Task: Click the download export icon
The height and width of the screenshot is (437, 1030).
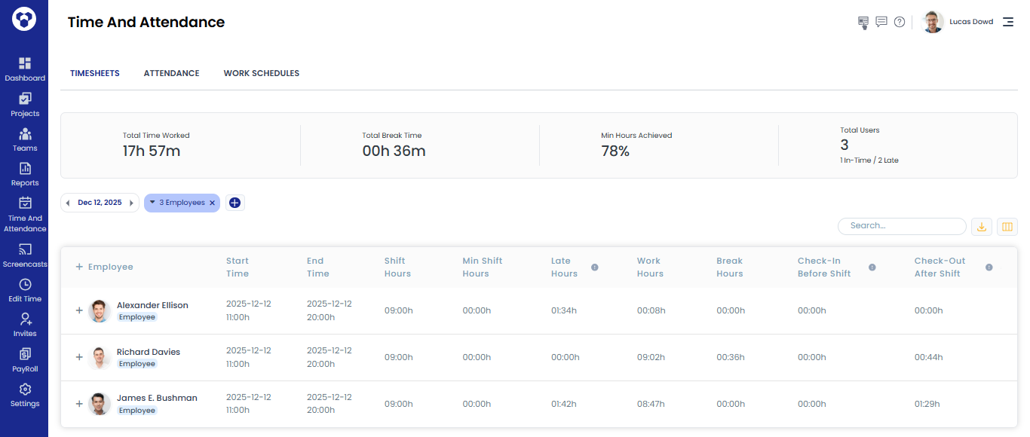Action: (982, 226)
